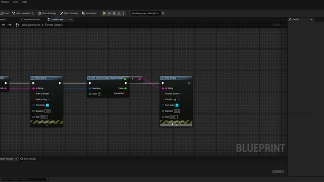
Task: Click first Print String Key field
Action: 44,117
